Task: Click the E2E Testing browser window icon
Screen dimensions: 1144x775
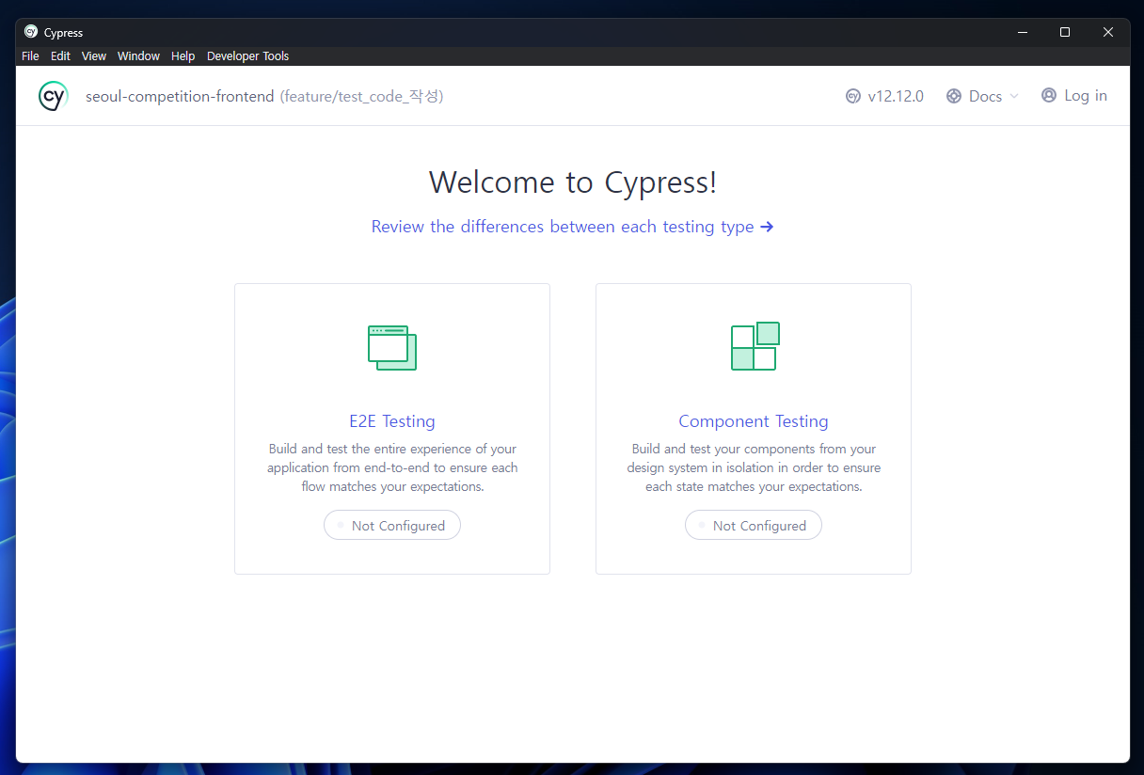Action: [x=392, y=348]
